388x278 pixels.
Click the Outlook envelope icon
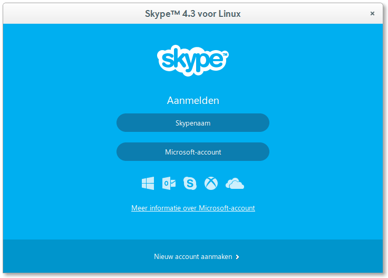tap(169, 183)
